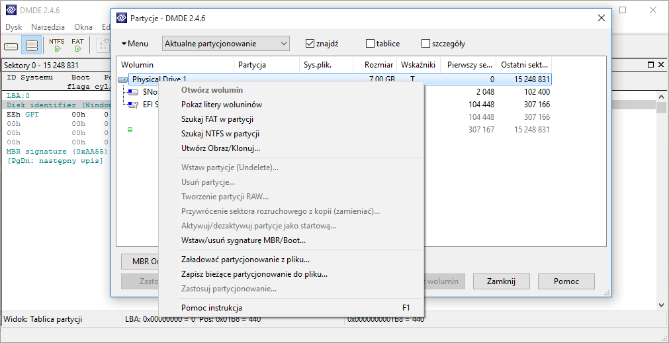Click the first sector value 2 048
This screenshot has width=669, height=343.
[486, 92]
